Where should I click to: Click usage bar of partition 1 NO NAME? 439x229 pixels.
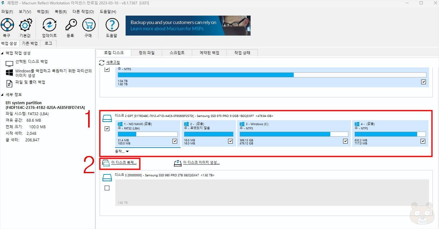147,134
